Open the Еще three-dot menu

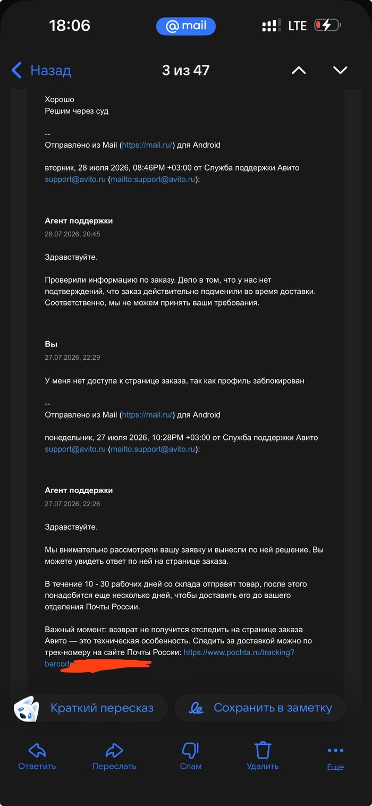tap(335, 757)
